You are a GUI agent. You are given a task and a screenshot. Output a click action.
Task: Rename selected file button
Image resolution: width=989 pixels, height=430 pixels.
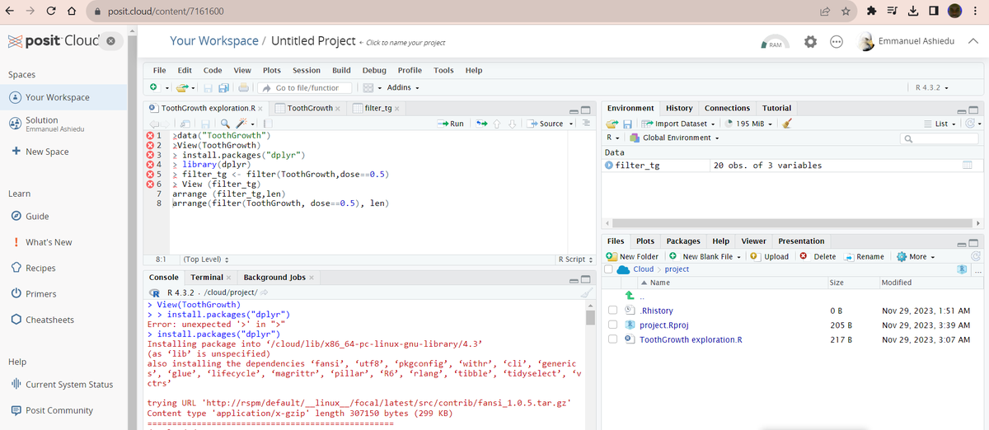(x=865, y=257)
